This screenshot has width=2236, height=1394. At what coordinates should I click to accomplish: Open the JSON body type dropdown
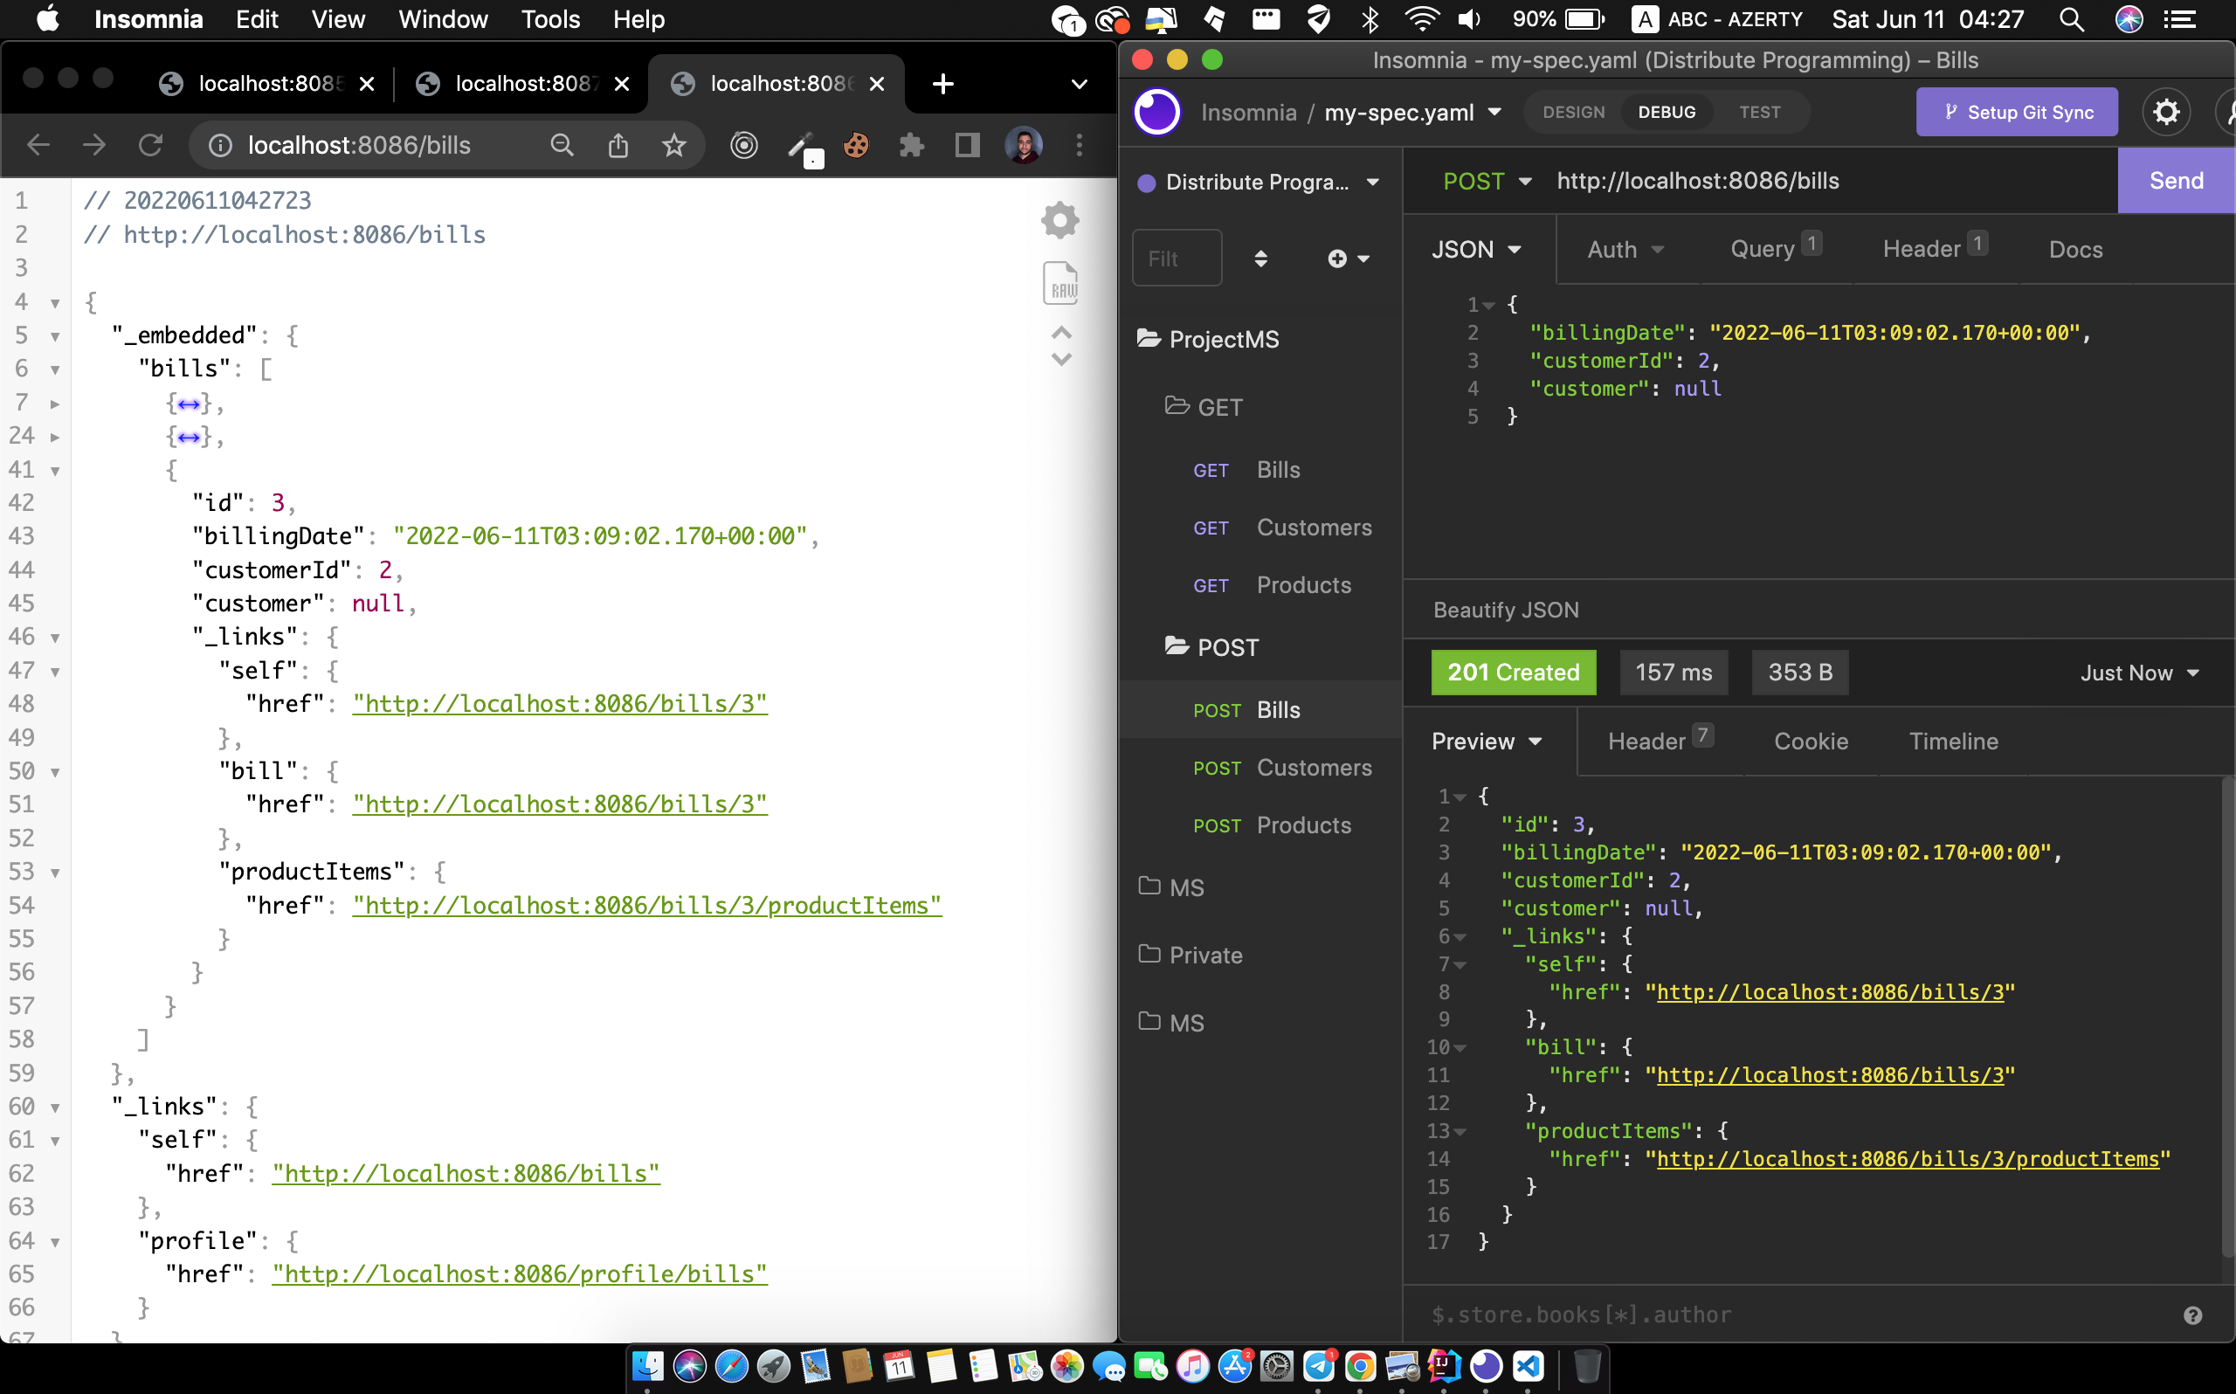pos(1475,250)
